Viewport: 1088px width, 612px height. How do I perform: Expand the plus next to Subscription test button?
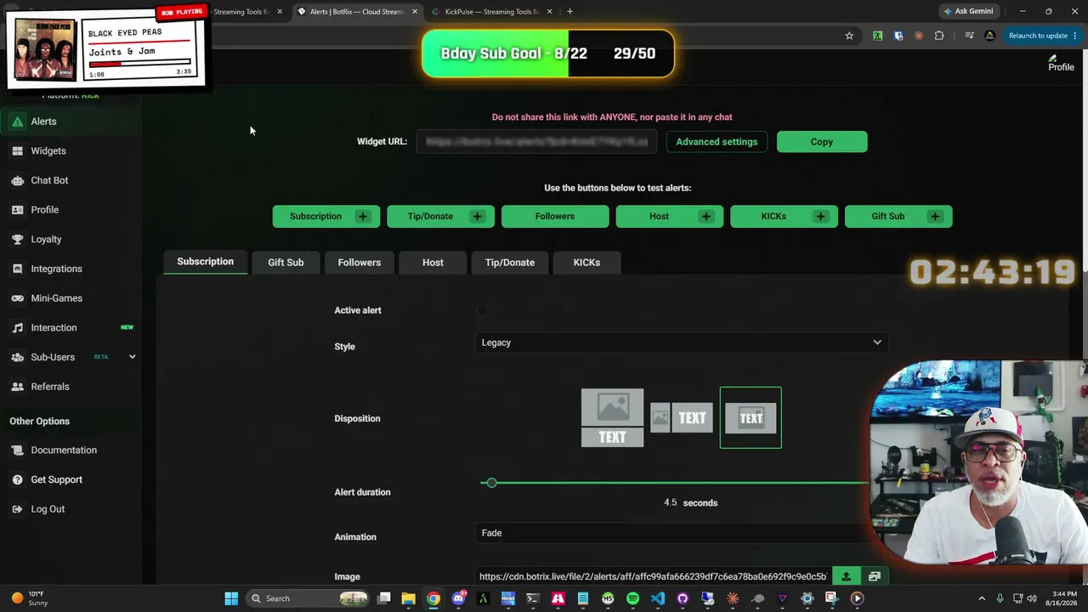point(363,217)
